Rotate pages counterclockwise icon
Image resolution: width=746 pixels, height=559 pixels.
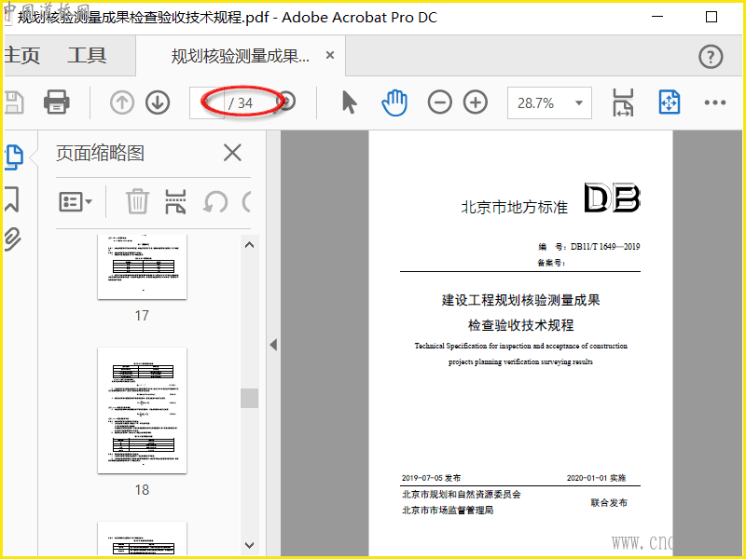click(x=215, y=201)
